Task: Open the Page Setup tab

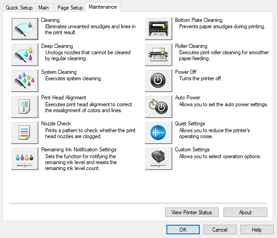Action: pyautogui.click(x=70, y=8)
